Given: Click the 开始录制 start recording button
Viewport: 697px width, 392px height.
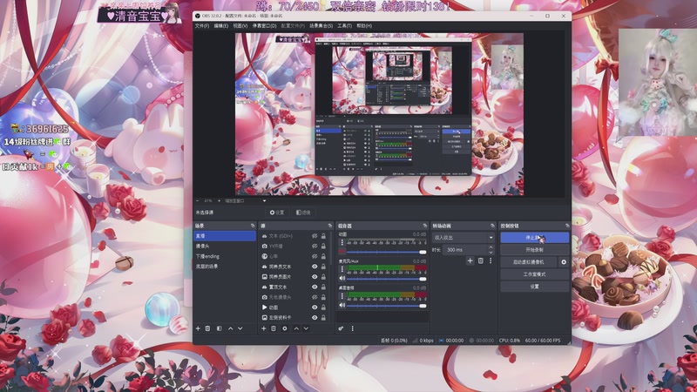Looking at the screenshot, I should tap(535, 250).
